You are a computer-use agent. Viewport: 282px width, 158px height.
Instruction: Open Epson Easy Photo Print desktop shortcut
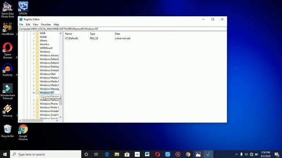(7, 9)
